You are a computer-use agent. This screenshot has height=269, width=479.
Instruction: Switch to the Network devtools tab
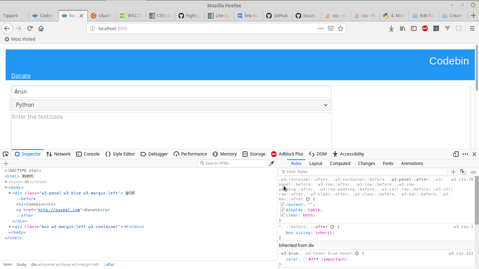(59, 154)
